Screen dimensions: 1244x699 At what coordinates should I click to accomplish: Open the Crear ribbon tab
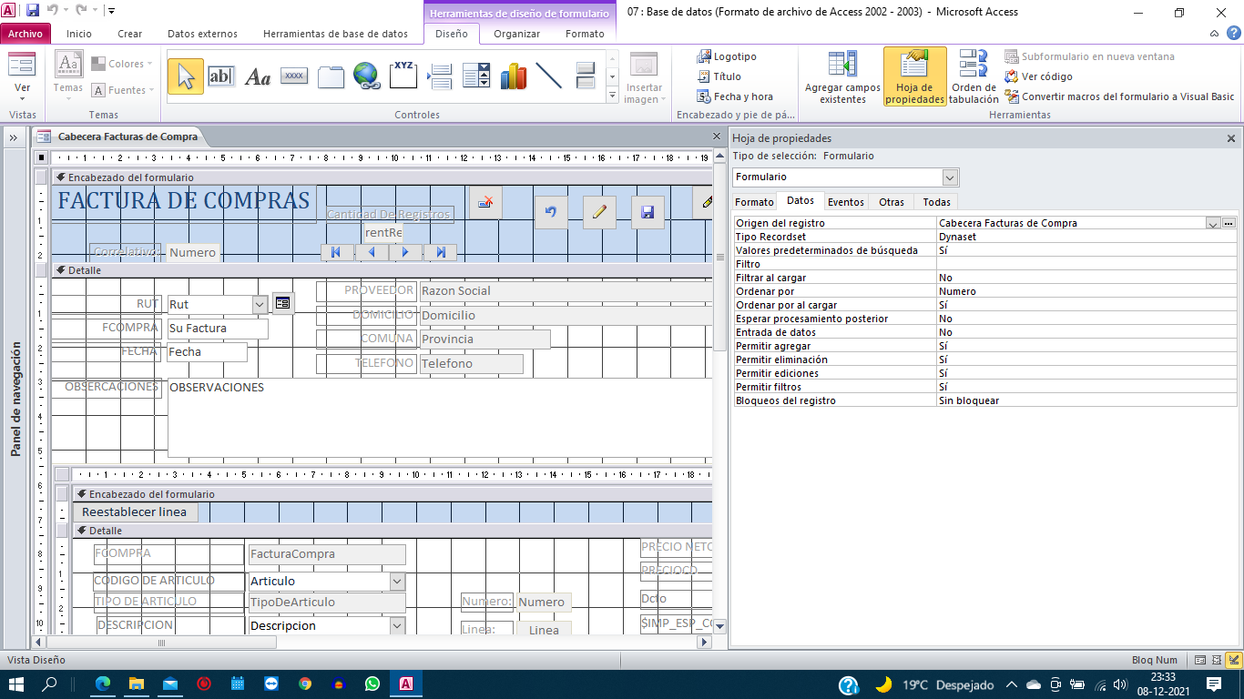(x=130, y=34)
